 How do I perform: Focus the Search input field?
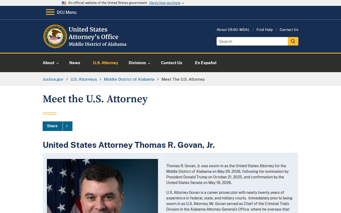(252, 41)
